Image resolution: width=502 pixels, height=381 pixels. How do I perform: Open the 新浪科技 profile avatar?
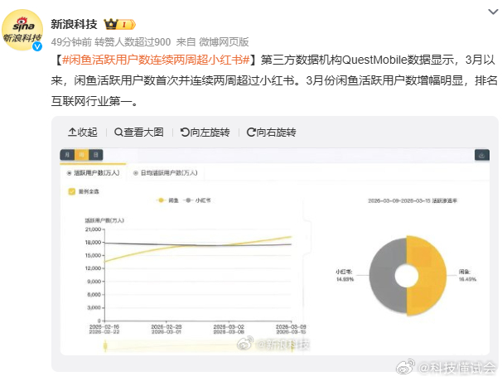click(22, 30)
